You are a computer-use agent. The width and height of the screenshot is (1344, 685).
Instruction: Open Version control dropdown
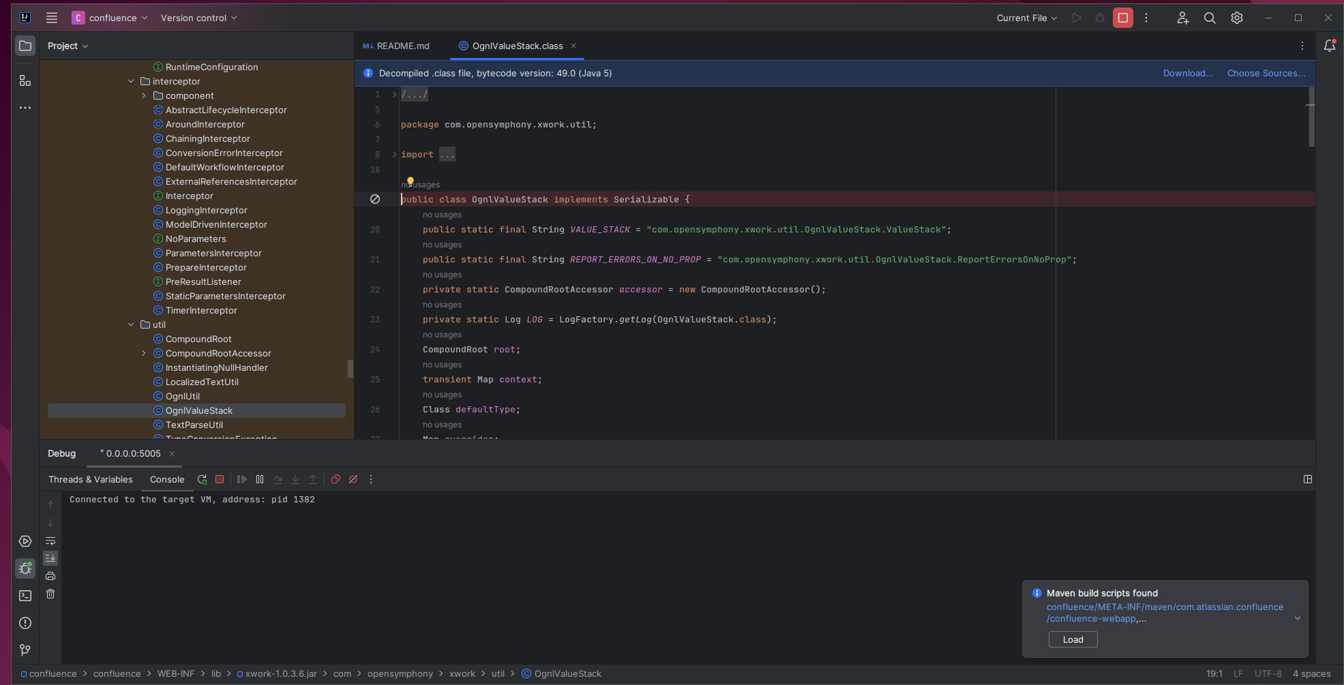(x=198, y=18)
